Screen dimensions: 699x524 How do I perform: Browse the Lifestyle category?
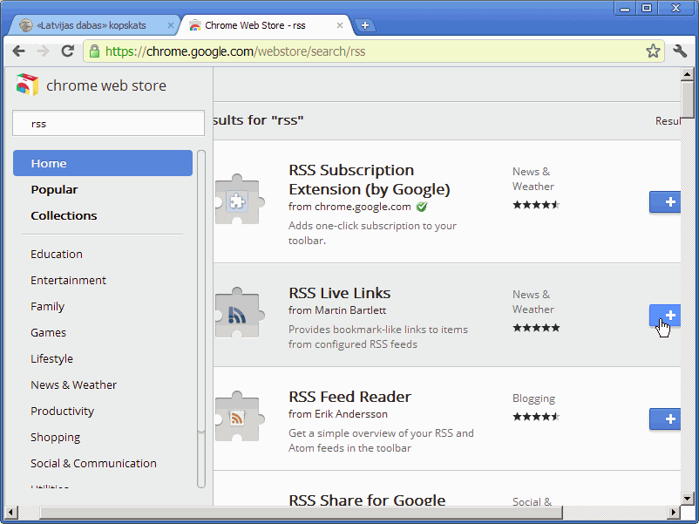[51, 358]
